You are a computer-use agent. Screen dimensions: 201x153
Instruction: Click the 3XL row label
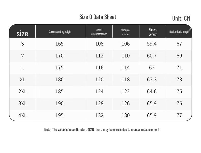tap(22, 103)
